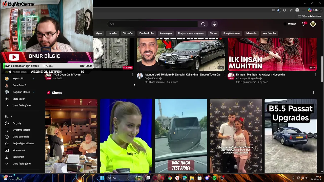Open the YouTube account avatar menu
This screenshot has width=324, height=182.
(313, 24)
